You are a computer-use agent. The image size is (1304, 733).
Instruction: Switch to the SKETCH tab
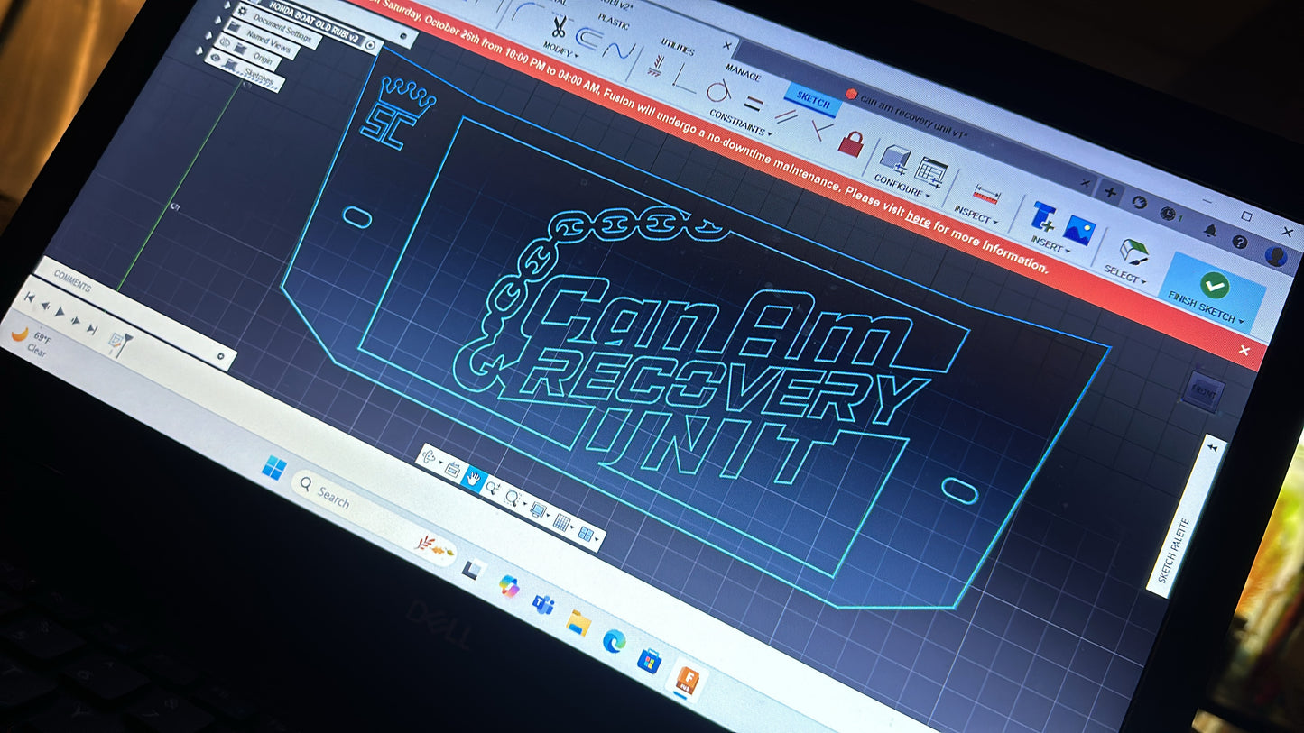812,102
